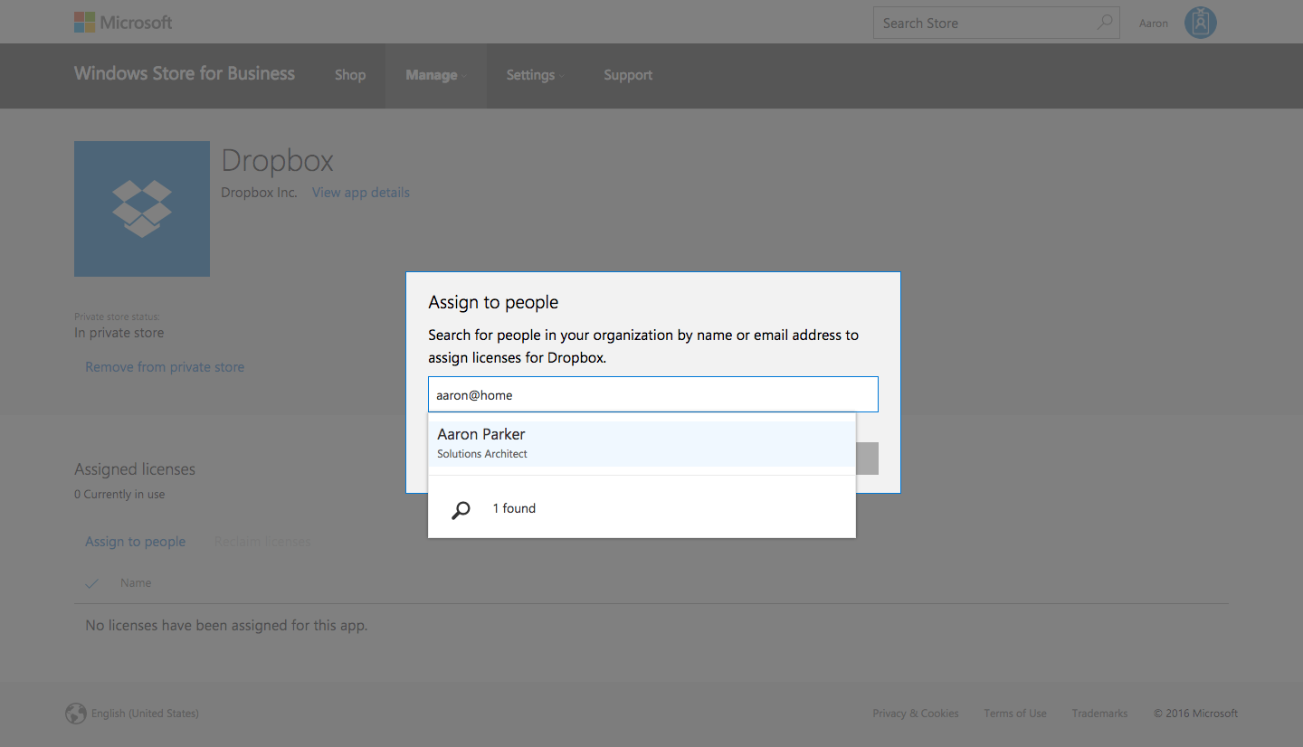Image resolution: width=1303 pixels, height=747 pixels.
Task: Click the Assigned licenses heading
Action: [135, 469]
